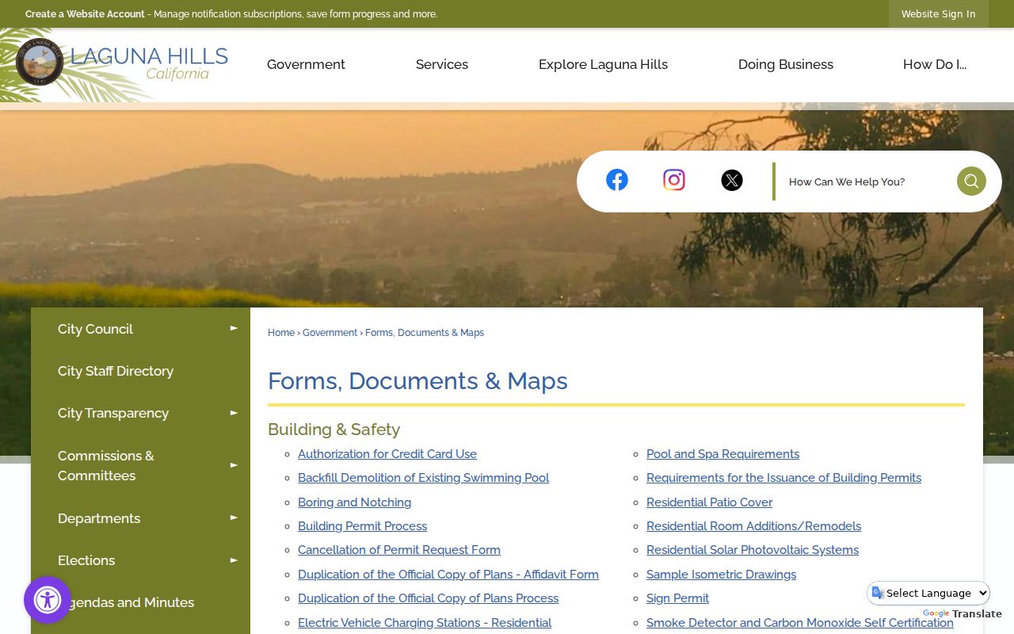1014x634 pixels.
Task: Open Authorization for Credit Card Use link
Action: 387,454
